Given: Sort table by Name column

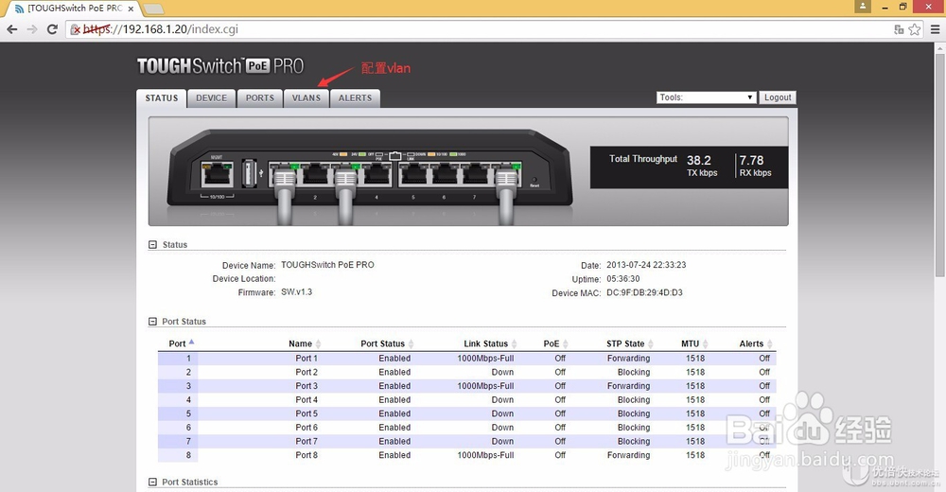Looking at the screenshot, I should click(x=305, y=343).
